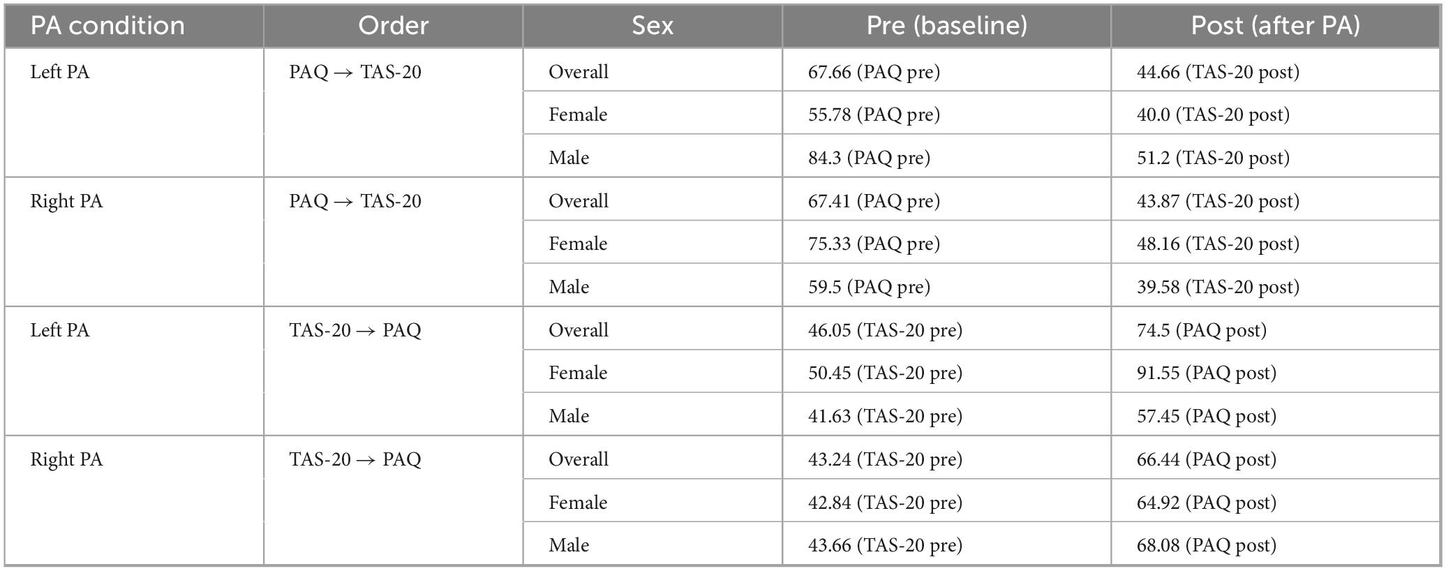Select the 84.3 (PAQ pre) value

coord(869,158)
